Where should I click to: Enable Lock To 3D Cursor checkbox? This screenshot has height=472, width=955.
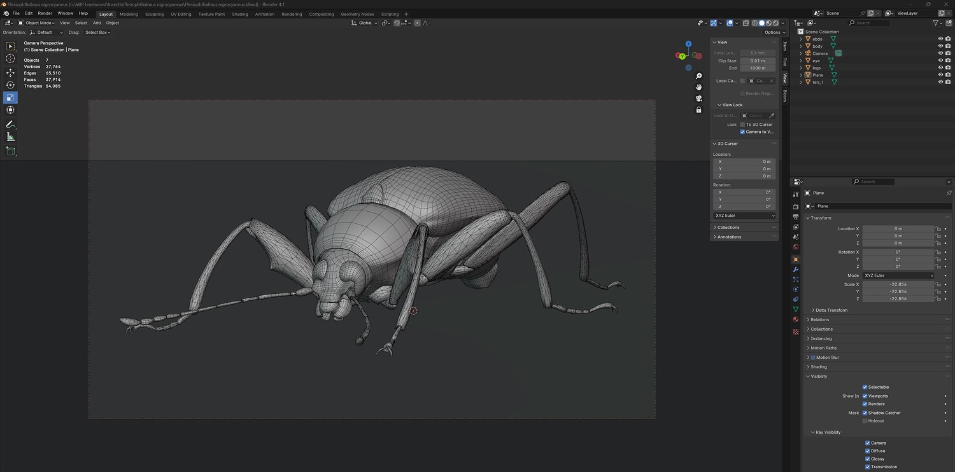742,125
